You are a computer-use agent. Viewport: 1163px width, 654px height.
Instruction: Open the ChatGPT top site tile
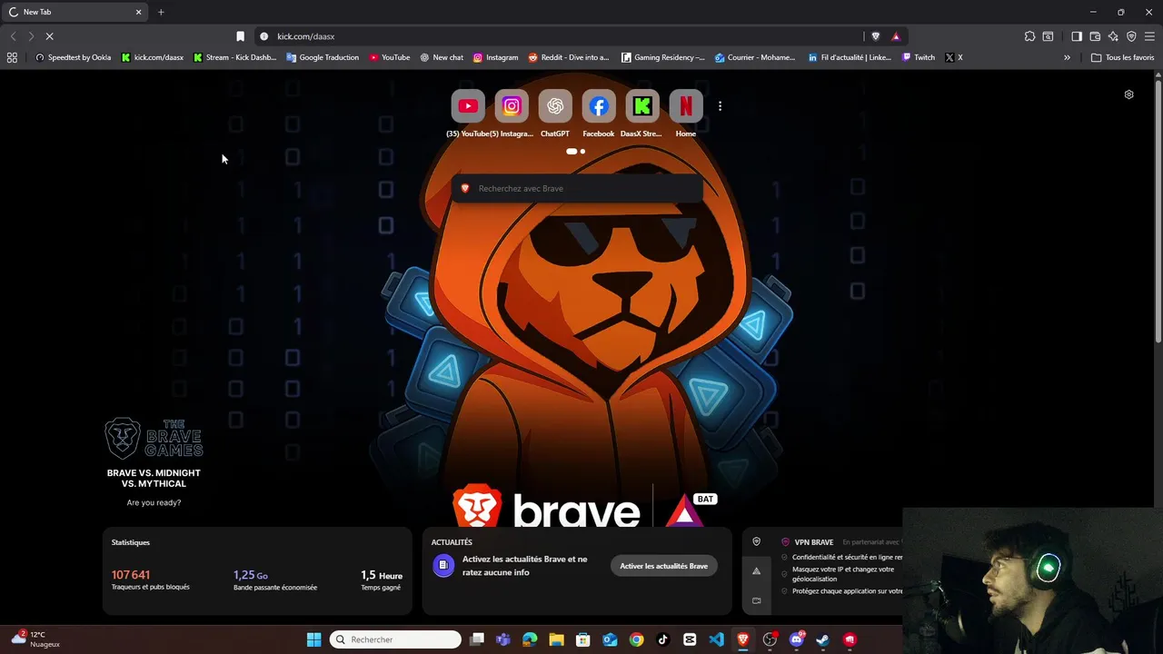point(555,106)
